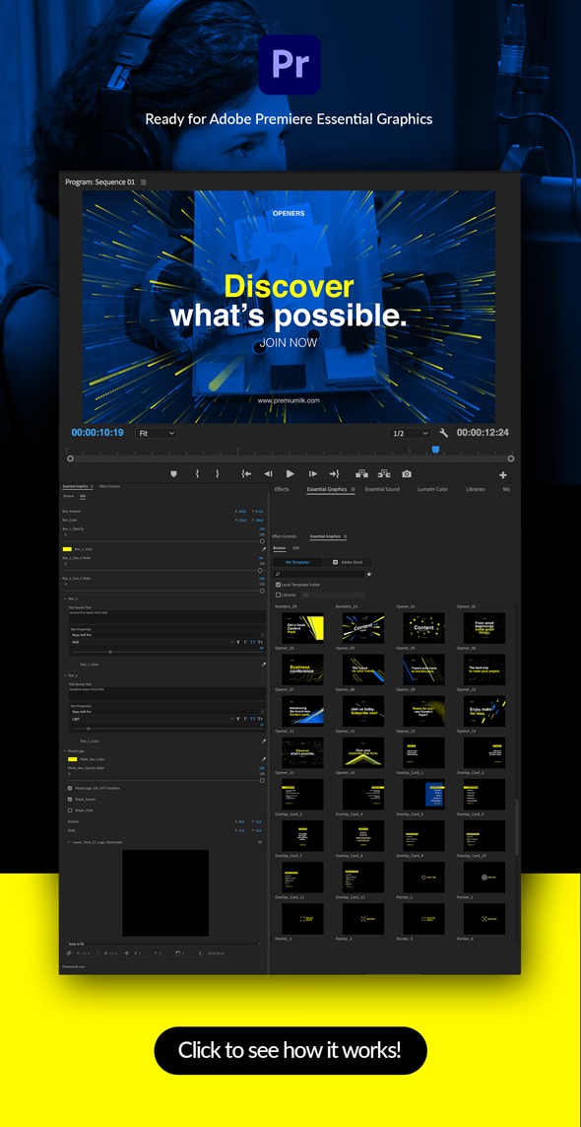This screenshot has height=1127, width=581.
Task: Toggle the Photo/Logo_ON_OFF checkbox
Action: point(70,789)
